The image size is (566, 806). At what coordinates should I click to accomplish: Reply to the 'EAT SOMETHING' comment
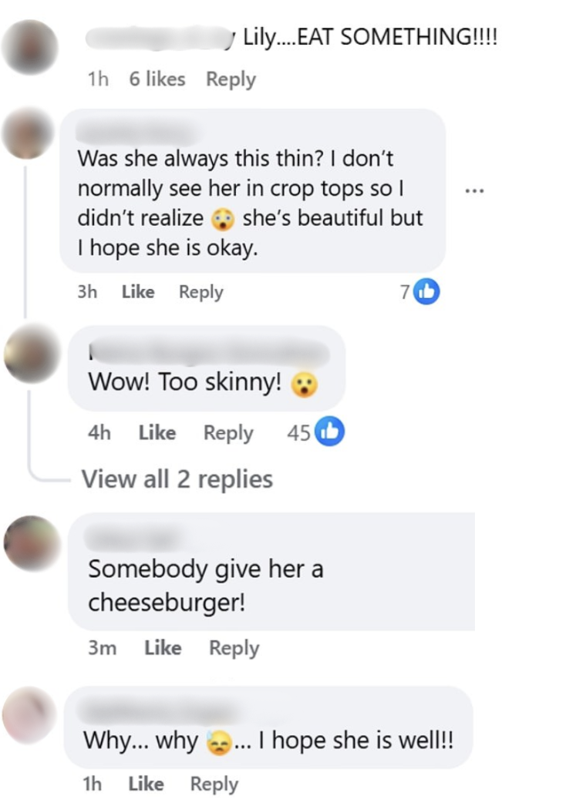pyautogui.click(x=231, y=79)
